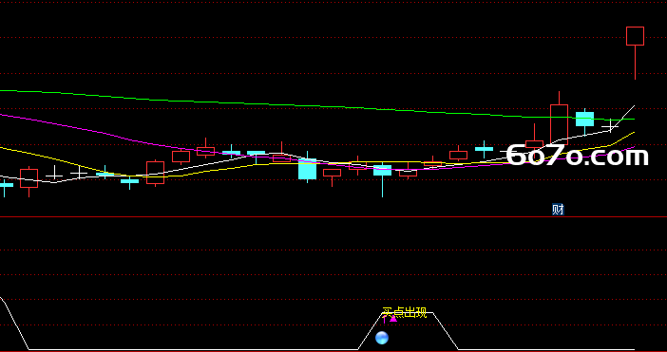This screenshot has height=352, width=667.
Task: Select the yellow 买点出现 signal label
Action: 404,313
